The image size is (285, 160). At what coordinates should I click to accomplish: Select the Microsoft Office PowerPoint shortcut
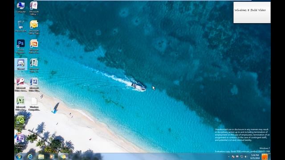[34, 46]
